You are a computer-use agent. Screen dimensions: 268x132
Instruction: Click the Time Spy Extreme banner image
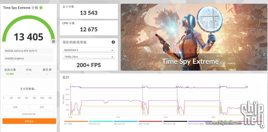click(x=194, y=37)
